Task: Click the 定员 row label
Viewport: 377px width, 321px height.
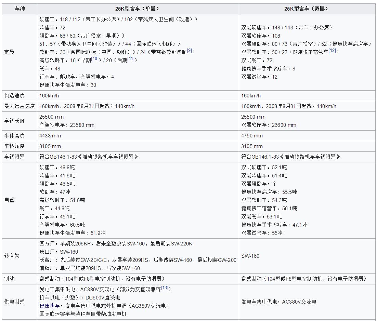Action: coord(10,52)
